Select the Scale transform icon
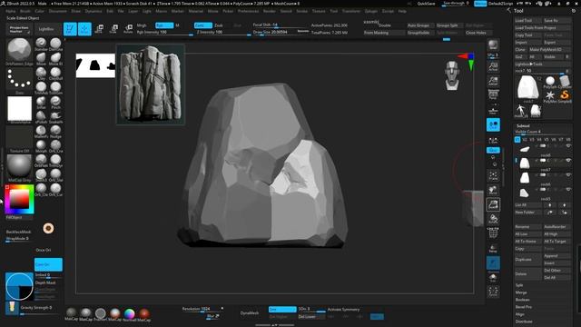Viewport: 581px width, 327px height. click(113, 29)
